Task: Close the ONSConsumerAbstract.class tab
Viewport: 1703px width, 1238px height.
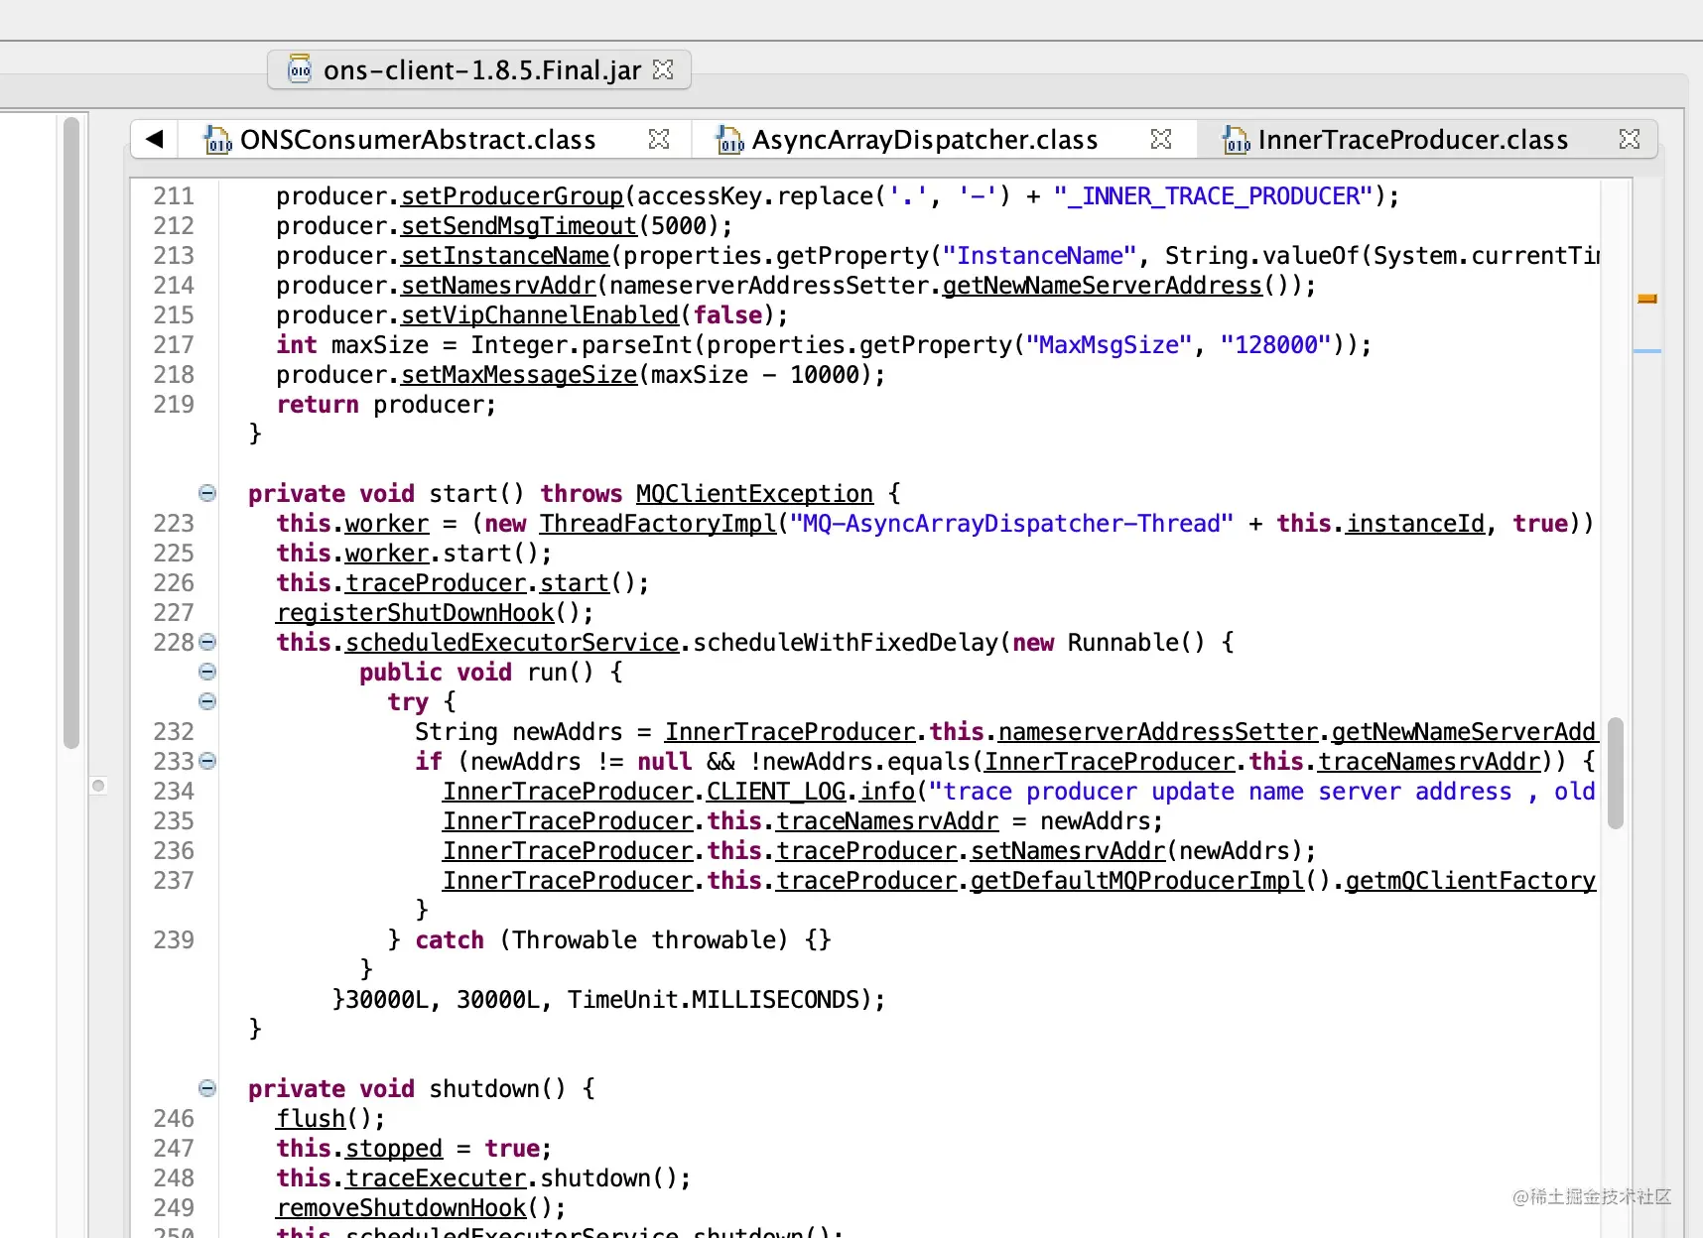Action: coord(659,139)
